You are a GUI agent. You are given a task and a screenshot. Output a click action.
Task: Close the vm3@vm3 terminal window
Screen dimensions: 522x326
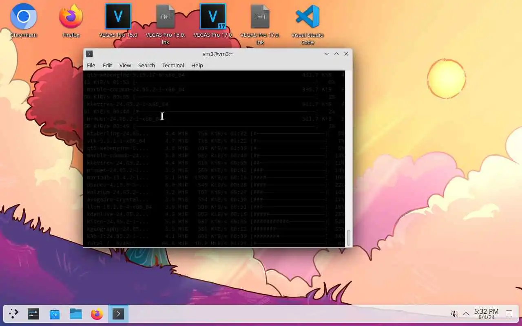[x=346, y=54]
